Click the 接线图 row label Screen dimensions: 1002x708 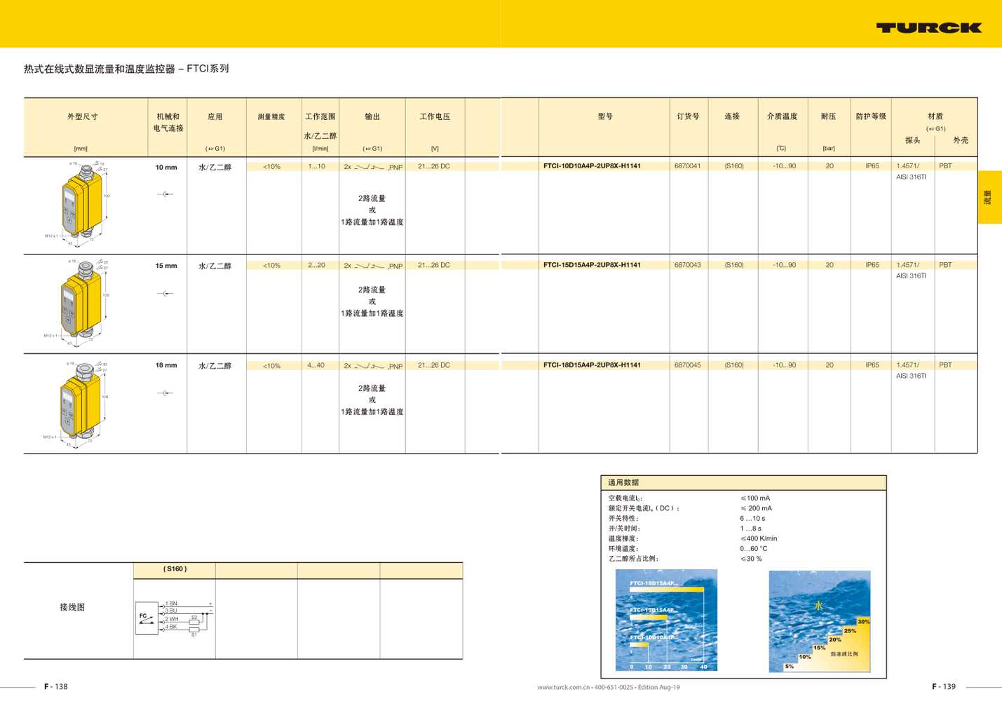coord(72,607)
